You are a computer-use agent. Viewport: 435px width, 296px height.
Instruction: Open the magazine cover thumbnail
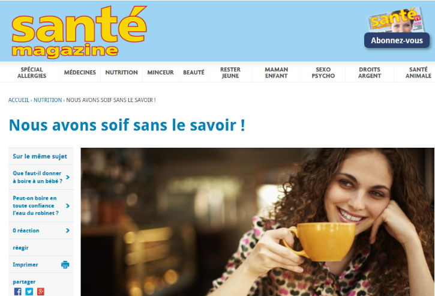396,20
